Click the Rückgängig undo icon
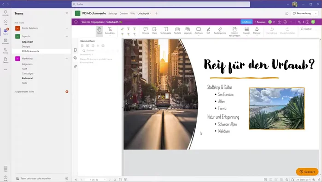Image resolution: width=322 pixels, height=182 pixels. point(272,29)
